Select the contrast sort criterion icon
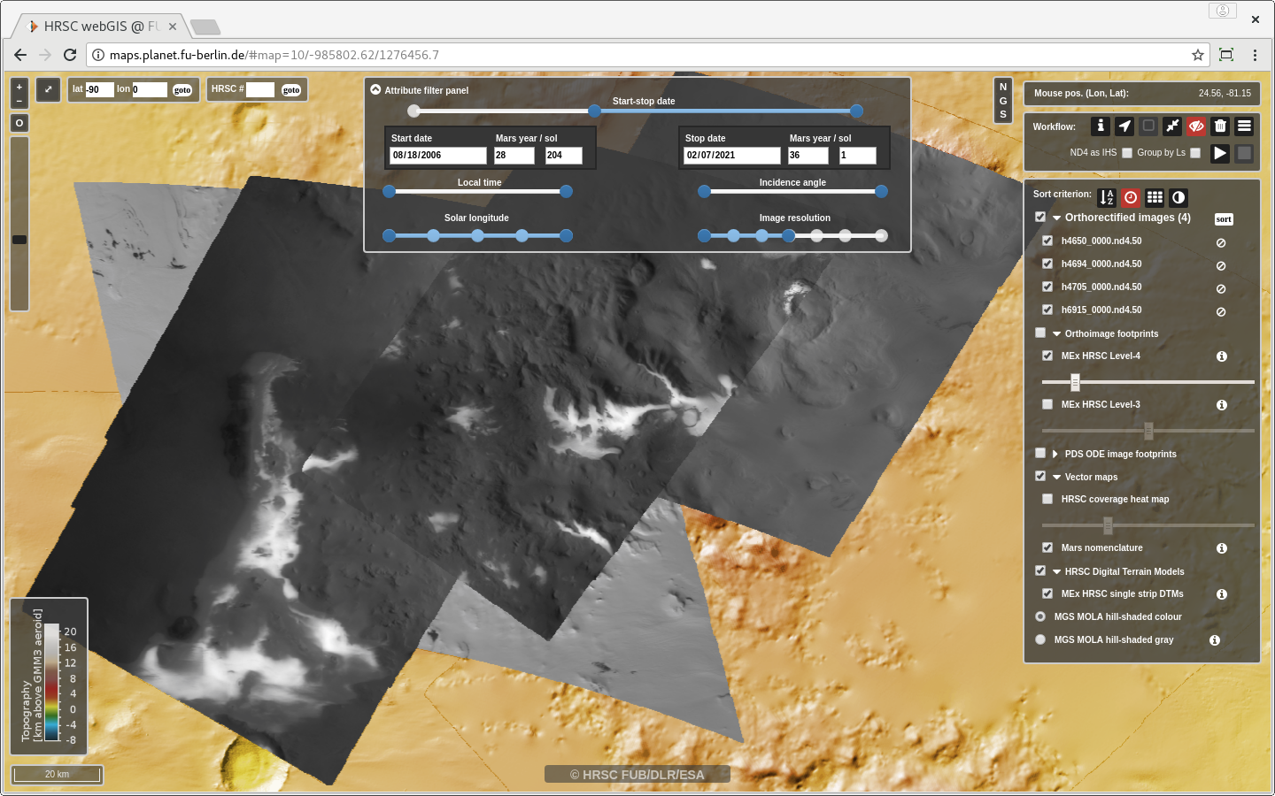 pyautogui.click(x=1178, y=198)
